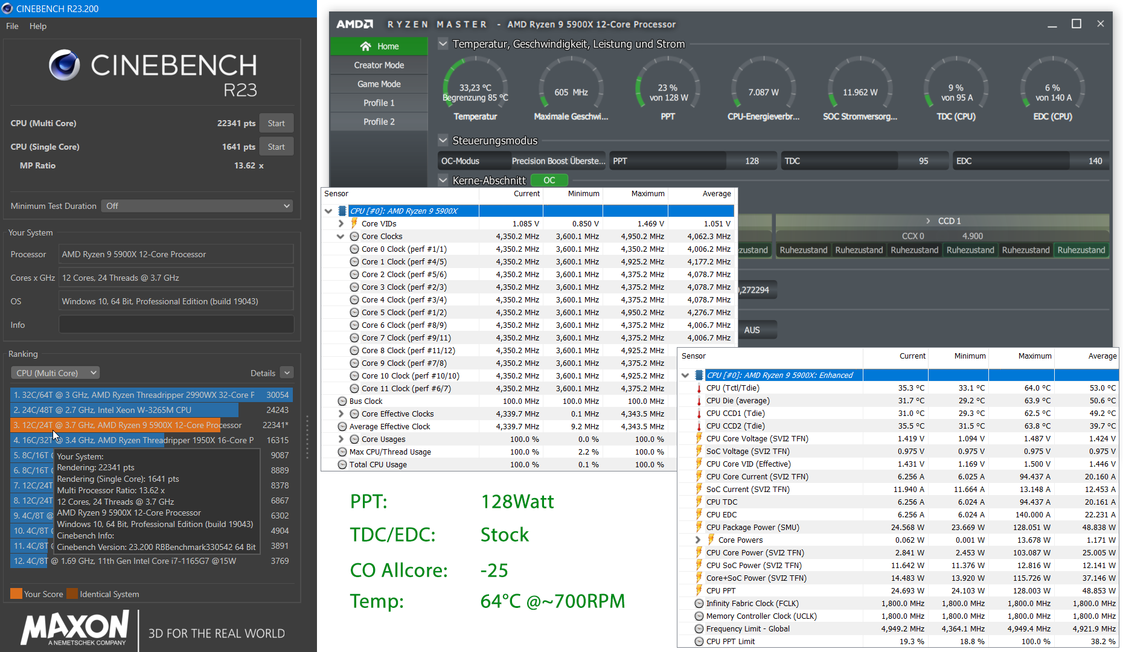Click the clock icon beside Bus Clock

tap(342, 401)
